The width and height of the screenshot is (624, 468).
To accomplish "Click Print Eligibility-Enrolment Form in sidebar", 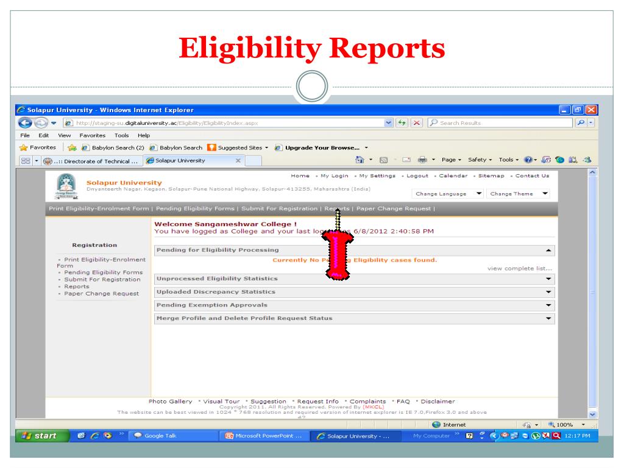I will (x=101, y=263).
